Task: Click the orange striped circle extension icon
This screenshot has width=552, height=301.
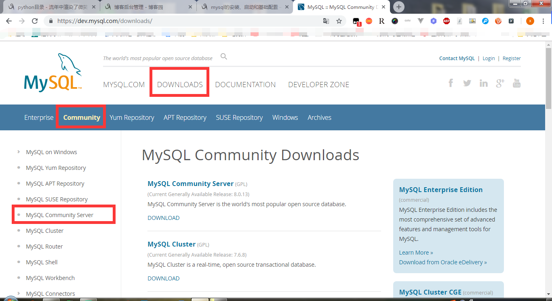Action: (x=498, y=21)
